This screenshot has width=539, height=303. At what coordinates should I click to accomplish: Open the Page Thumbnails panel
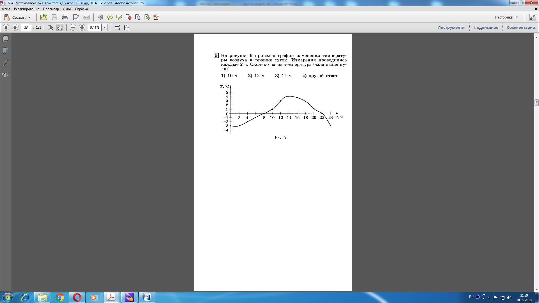pyautogui.click(x=5, y=39)
